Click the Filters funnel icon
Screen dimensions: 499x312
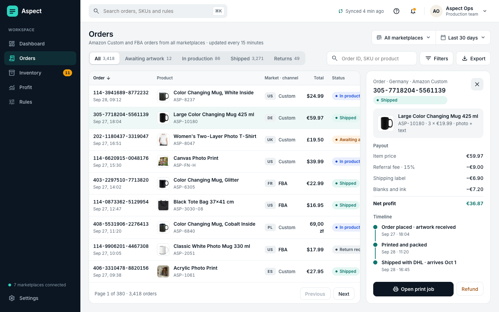(x=428, y=59)
